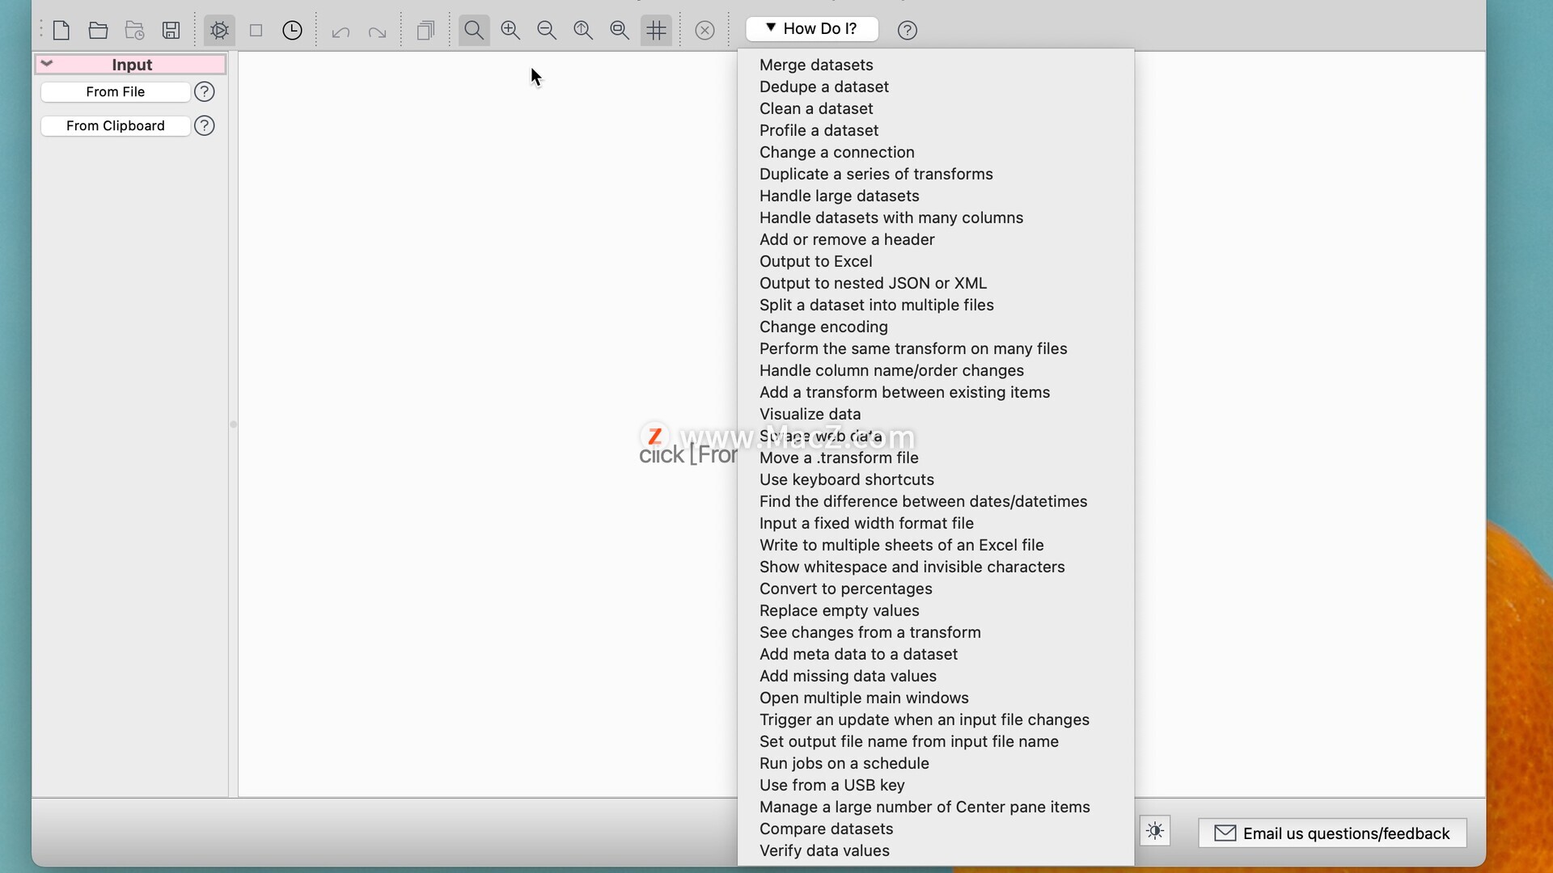Click the zoom reset magnifier icon
Viewport: 1553px width, 873px height.
(620, 31)
